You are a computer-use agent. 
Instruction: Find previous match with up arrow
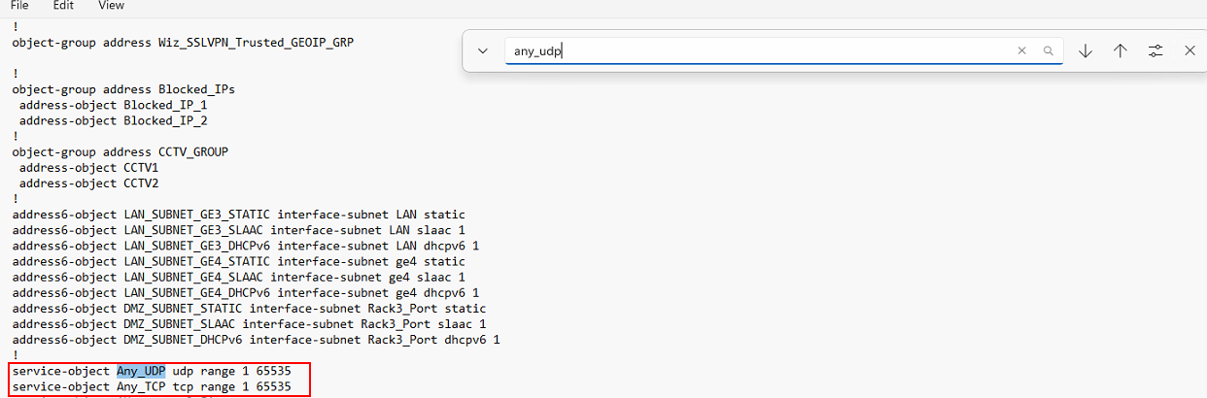coord(1120,50)
